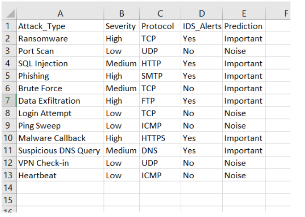
Task: Click the Severity header cell
Action: tap(122, 26)
